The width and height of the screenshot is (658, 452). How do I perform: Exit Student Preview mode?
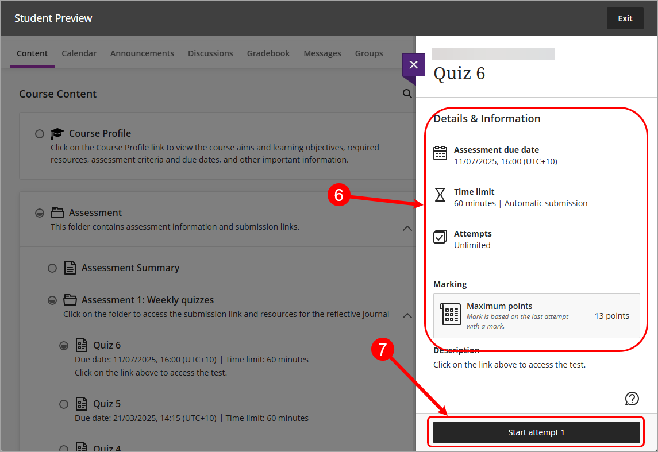click(x=625, y=18)
